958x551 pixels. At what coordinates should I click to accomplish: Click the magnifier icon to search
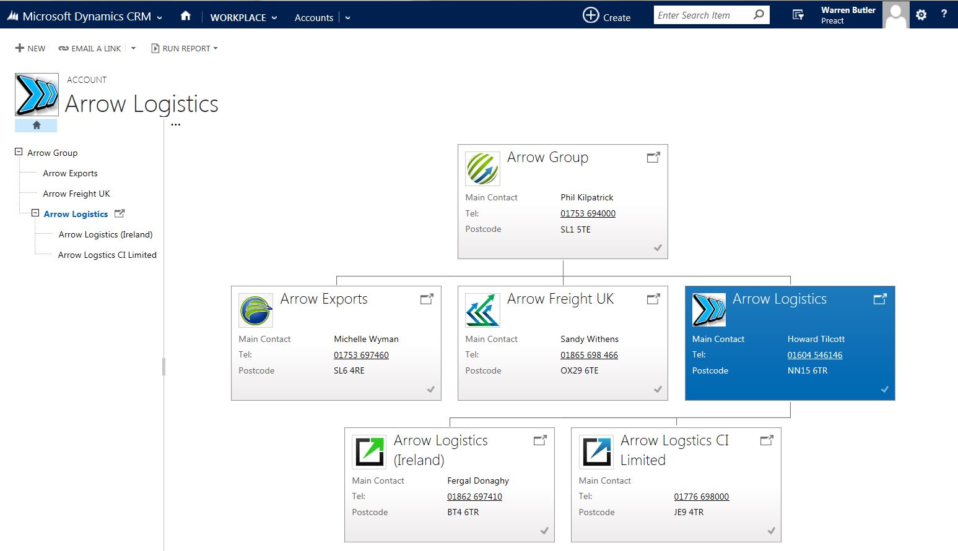tap(759, 14)
